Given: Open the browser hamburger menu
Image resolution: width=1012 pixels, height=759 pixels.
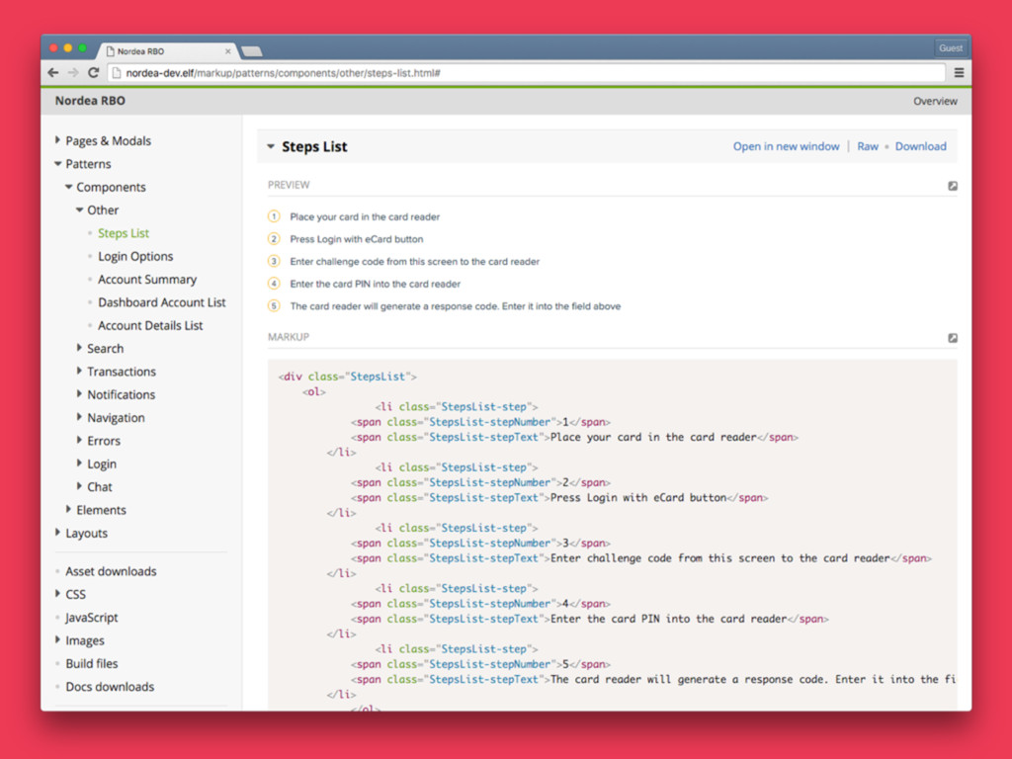Looking at the screenshot, I should tap(959, 73).
